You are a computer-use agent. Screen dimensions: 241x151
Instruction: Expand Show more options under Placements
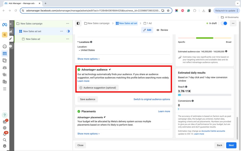[x=88, y=134]
